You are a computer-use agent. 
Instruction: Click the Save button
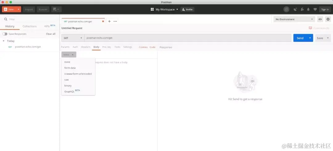(x=320, y=38)
